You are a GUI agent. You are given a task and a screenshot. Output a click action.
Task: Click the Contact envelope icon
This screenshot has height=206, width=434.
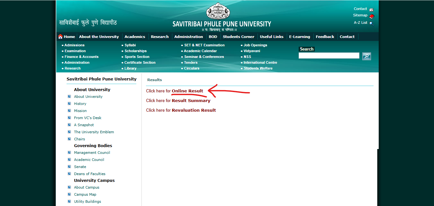click(371, 10)
